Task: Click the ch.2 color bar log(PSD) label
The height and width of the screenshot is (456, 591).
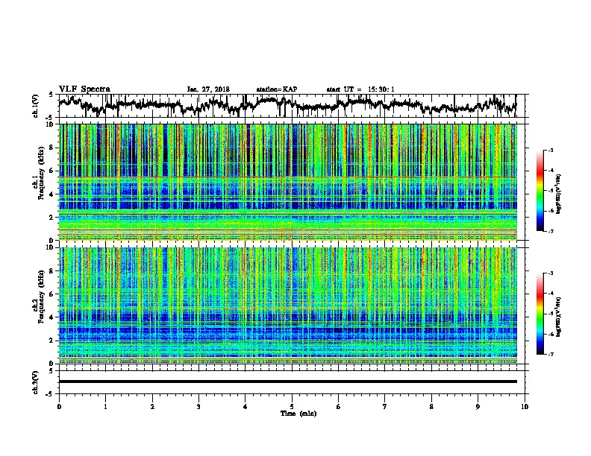Action: coord(559,317)
